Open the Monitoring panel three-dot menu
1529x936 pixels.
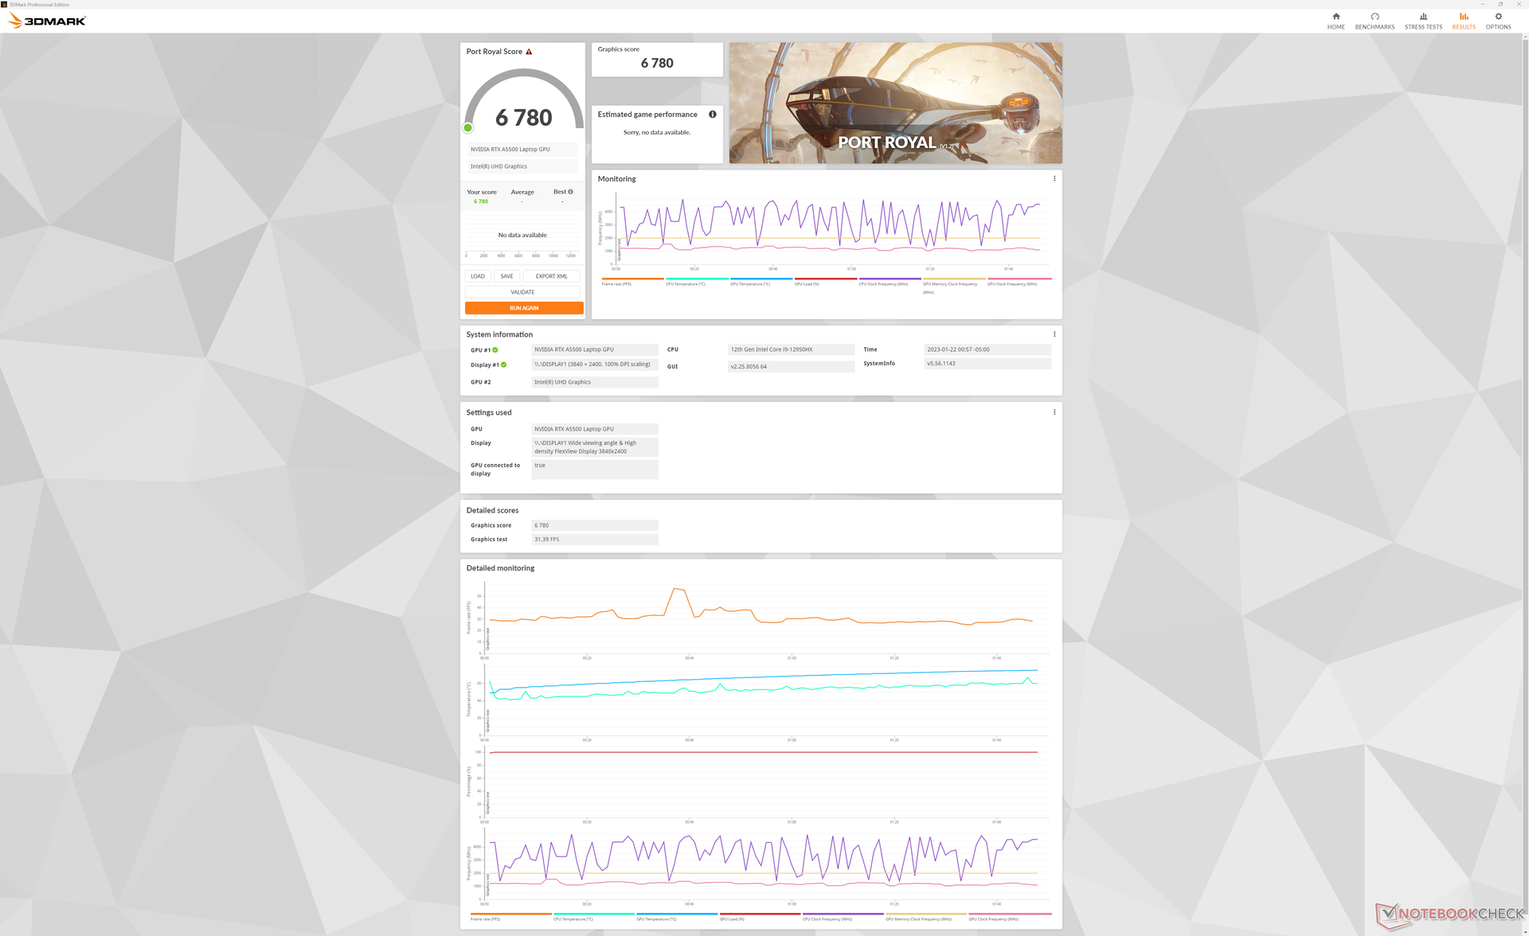[x=1054, y=179]
